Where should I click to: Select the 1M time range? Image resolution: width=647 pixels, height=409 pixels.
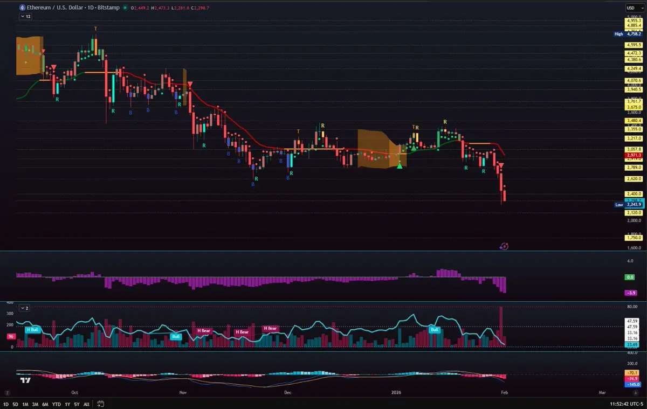tap(25, 404)
